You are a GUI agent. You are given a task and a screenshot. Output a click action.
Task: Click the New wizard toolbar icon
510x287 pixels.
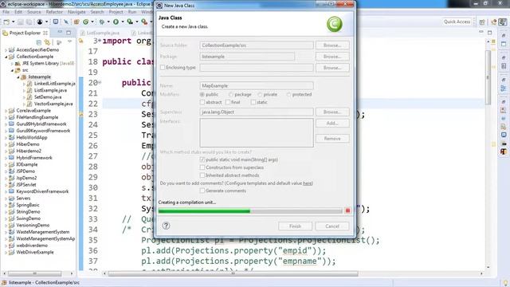point(6,22)
